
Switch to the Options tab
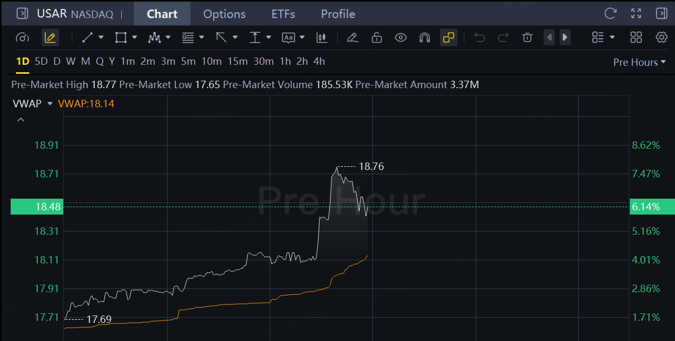pyautogui.click(x=224, y=14)
